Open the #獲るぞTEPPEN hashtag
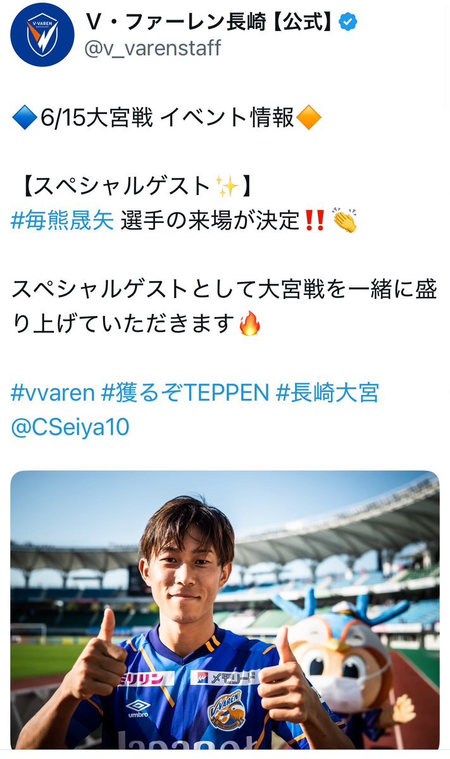Viewport: 450px width, 759px height. click(x=185, y=392)
